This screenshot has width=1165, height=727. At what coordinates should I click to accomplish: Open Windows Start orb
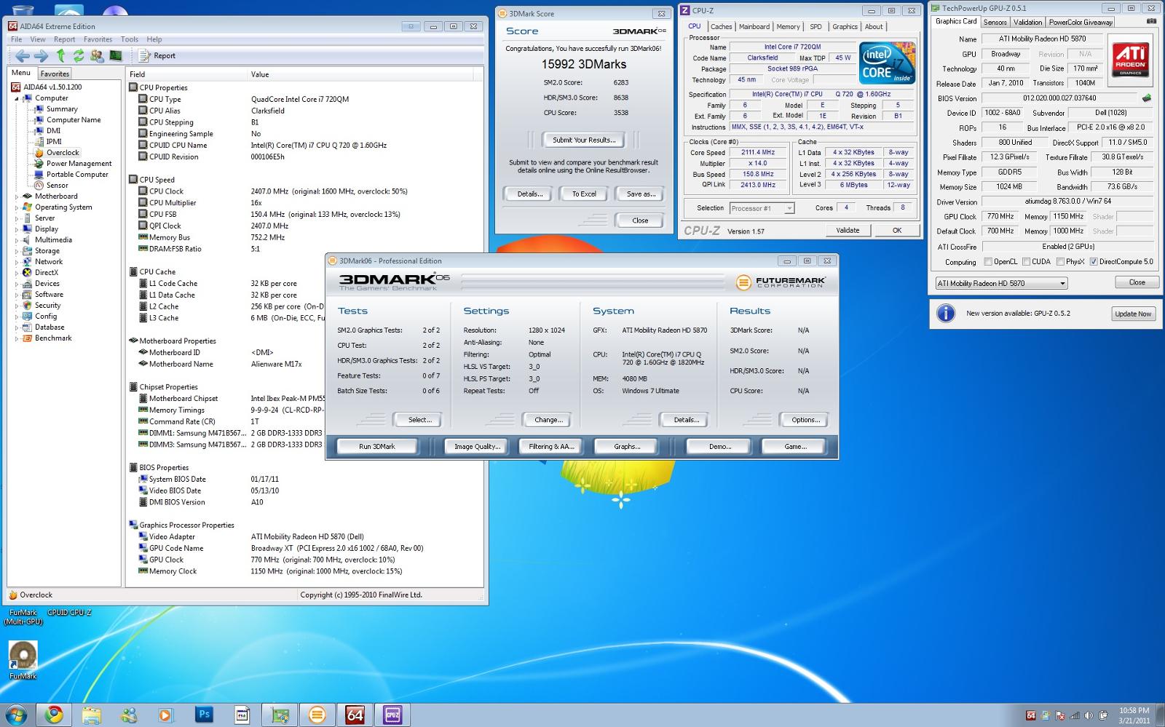(16, 715)
